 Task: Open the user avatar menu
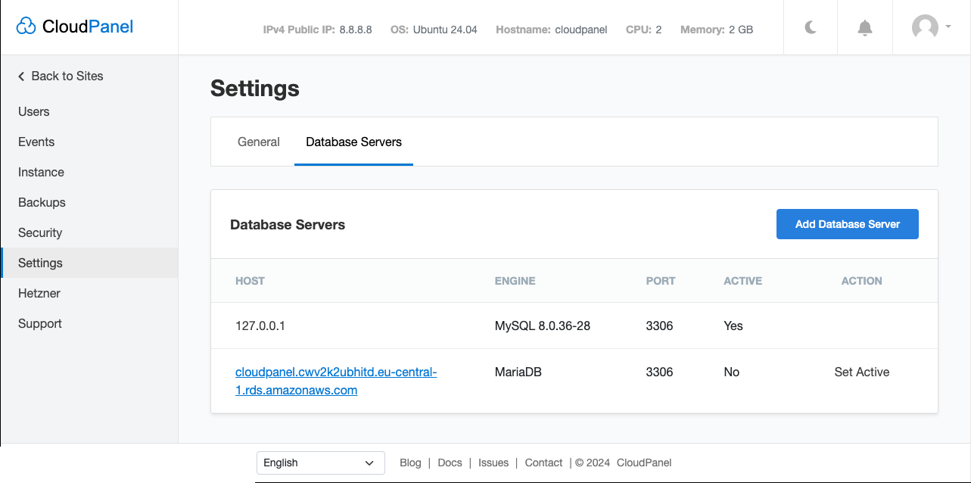click(x=925, y=27)
